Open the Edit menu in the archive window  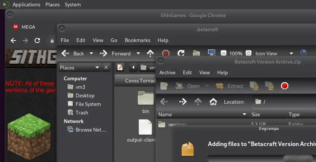click(x=187, y=72)
